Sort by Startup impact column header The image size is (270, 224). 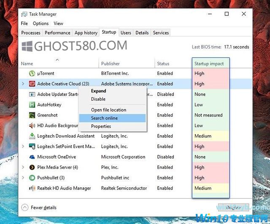209,64
